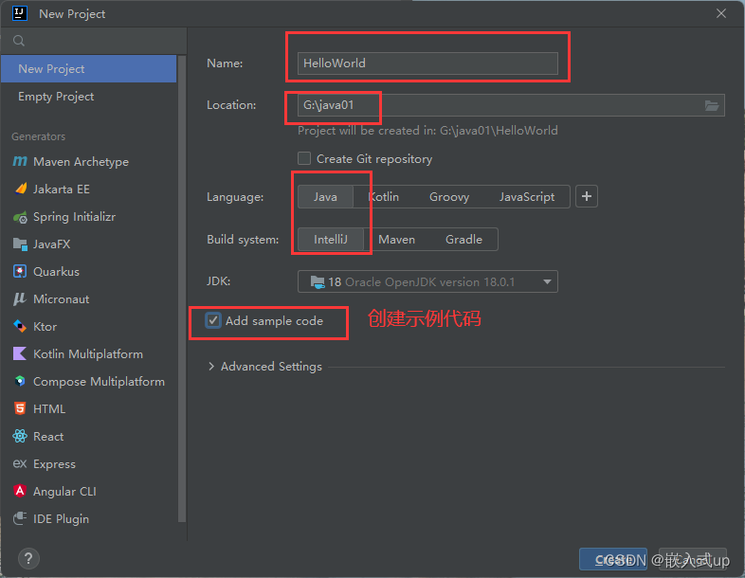Click the search magnifier icon

19,41
